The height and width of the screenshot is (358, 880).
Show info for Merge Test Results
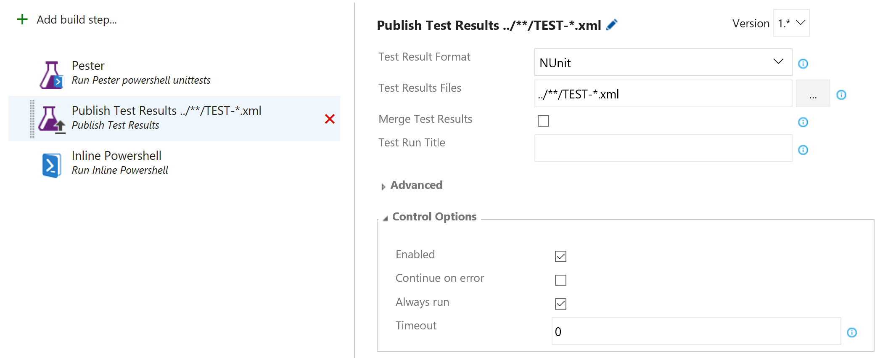(803, 122)
